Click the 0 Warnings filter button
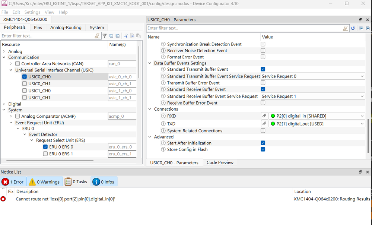 point(44,182)
